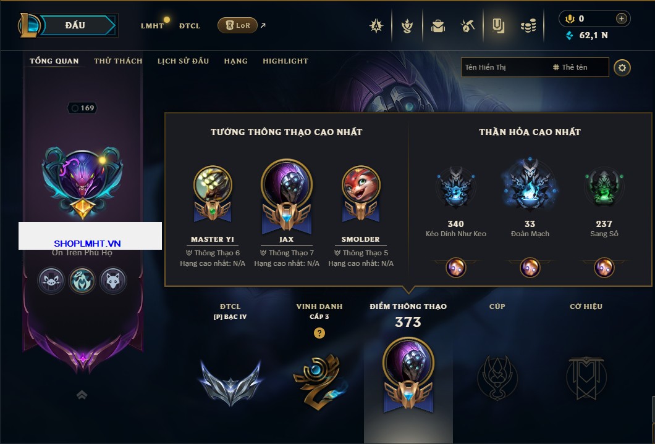
Task: Switch to the Thử Thách tab
Action: [x=118, y=61]
